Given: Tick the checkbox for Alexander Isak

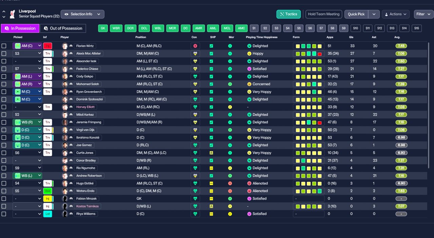Looking at the screenshot, I should [4, 61].
